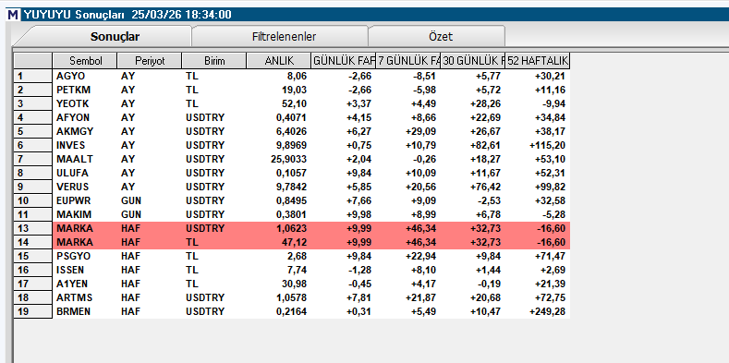
Task: Click row header number 5
Action: [32, 131]
